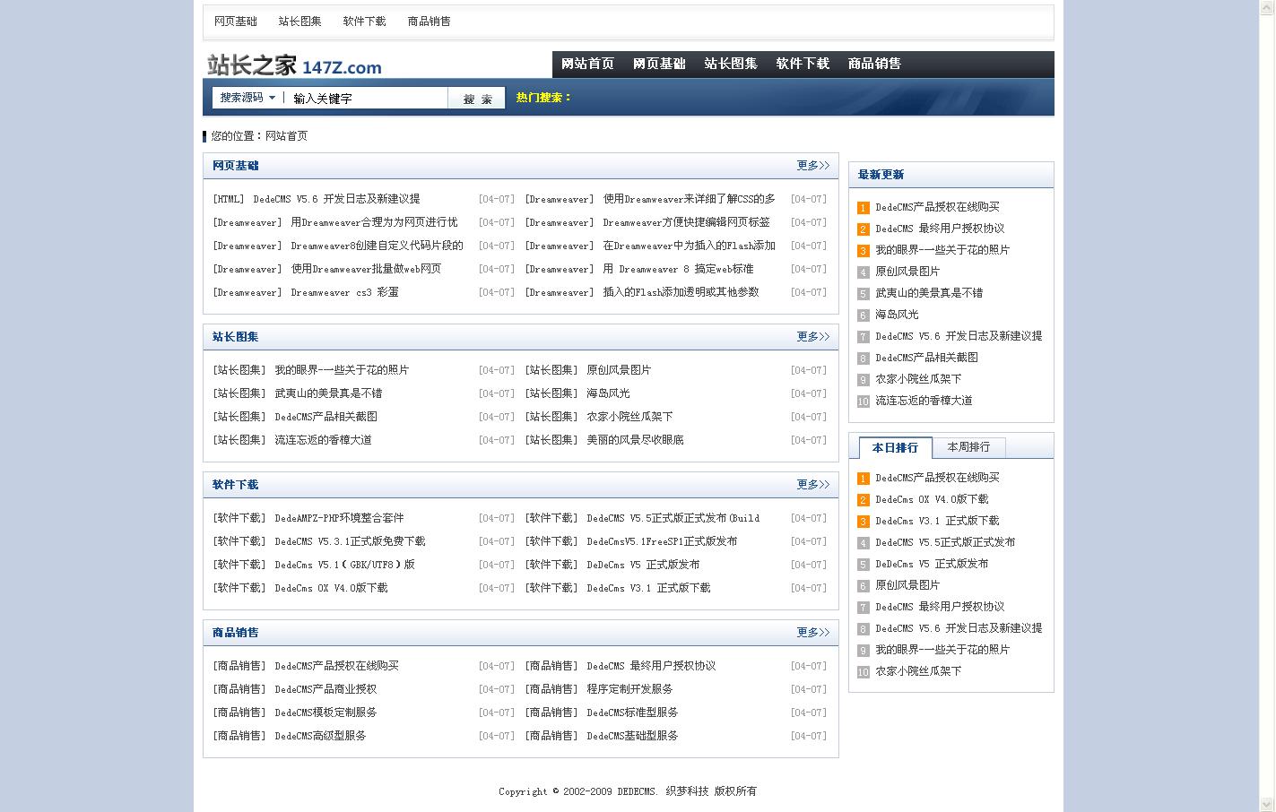Click 商品销售 link in the top strip
This screenshot has height=812, width=1276.
tap(430, 22)
